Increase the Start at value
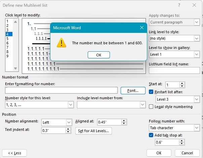The height and width of the screenshot is (158, 203). [x=182, y=84]
